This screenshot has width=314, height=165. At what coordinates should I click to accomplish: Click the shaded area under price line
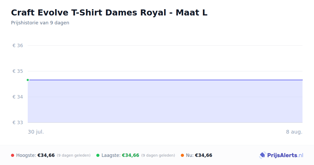pos(165,101)
